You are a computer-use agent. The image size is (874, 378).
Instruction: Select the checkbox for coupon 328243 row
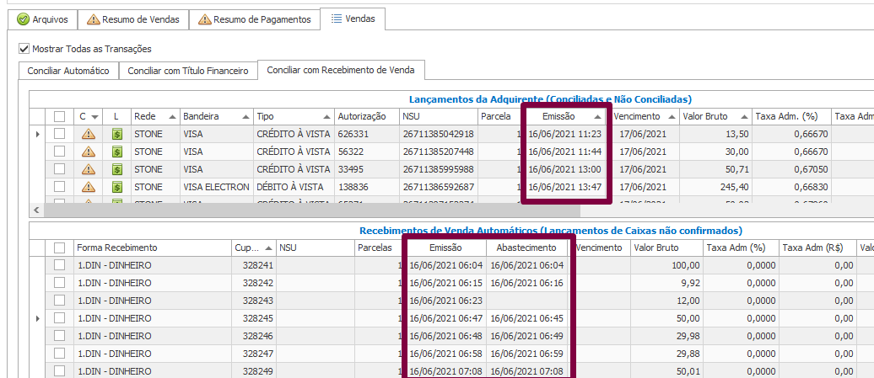(59, 301)
